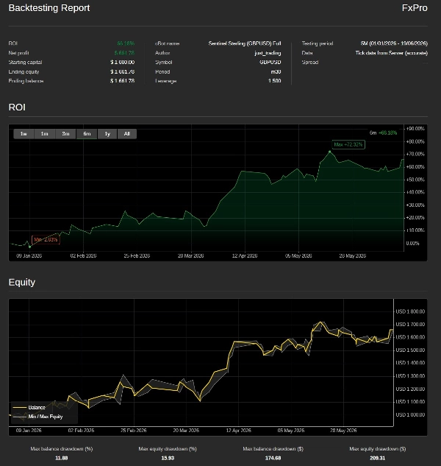Click the just_trading author value
The height and width of the screenshot is (466, 441).
click(x=268, y=53)
